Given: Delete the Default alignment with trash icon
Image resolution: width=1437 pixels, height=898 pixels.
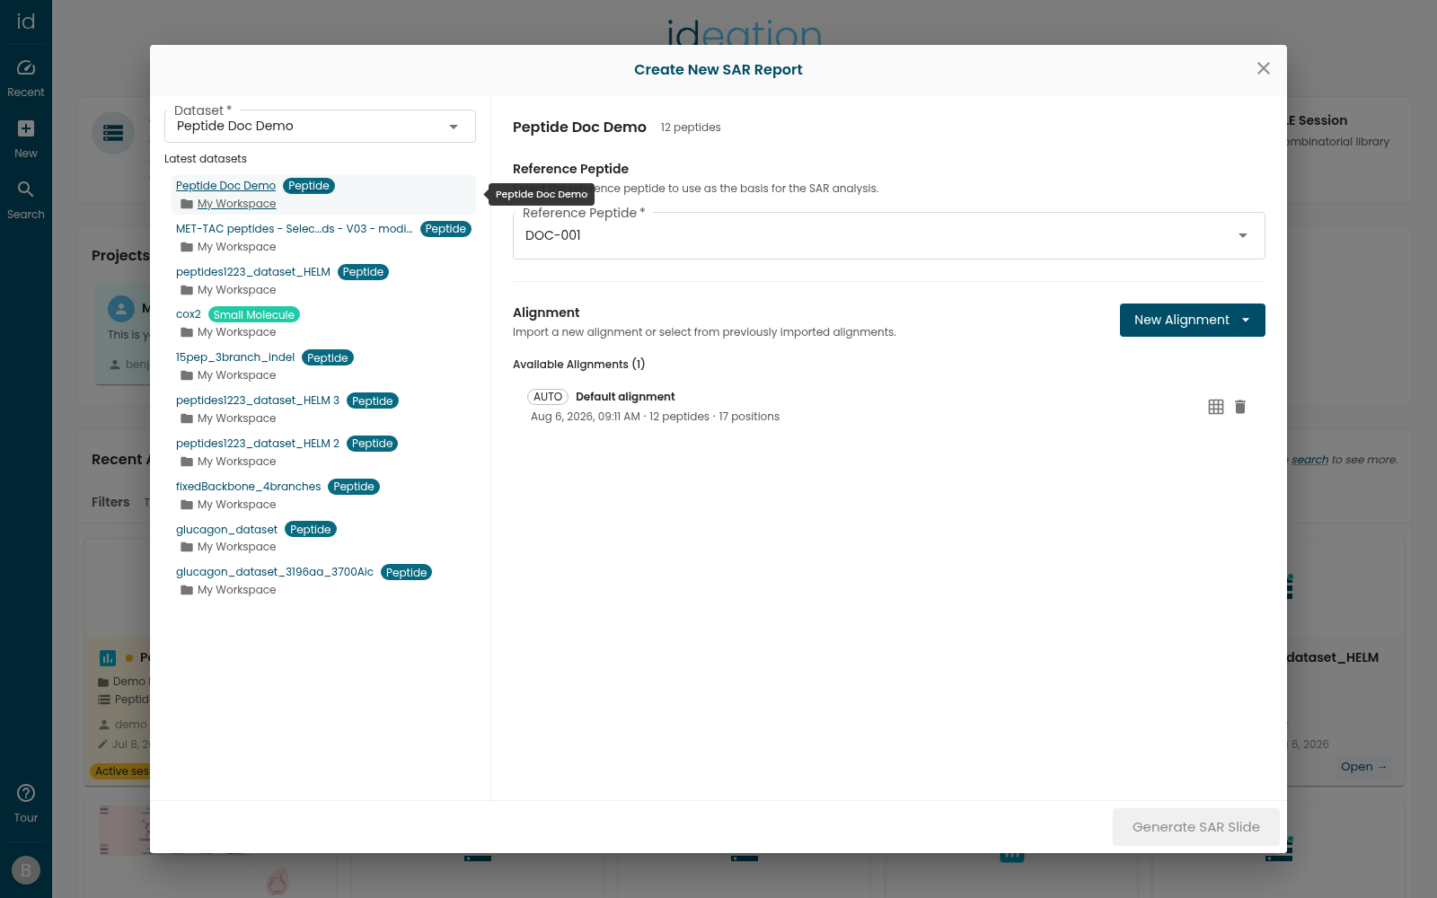Looking at the screenshot, I should click(1240, 407).
